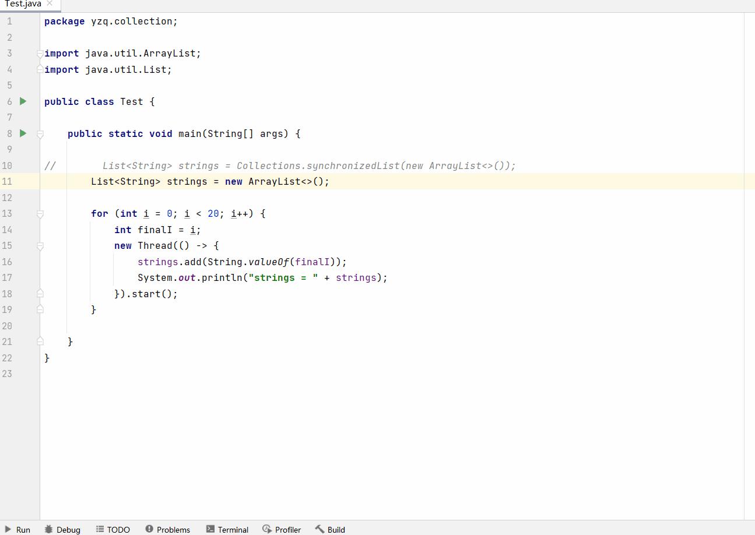Click the import fold end marker on line 4

pos(40,69)
